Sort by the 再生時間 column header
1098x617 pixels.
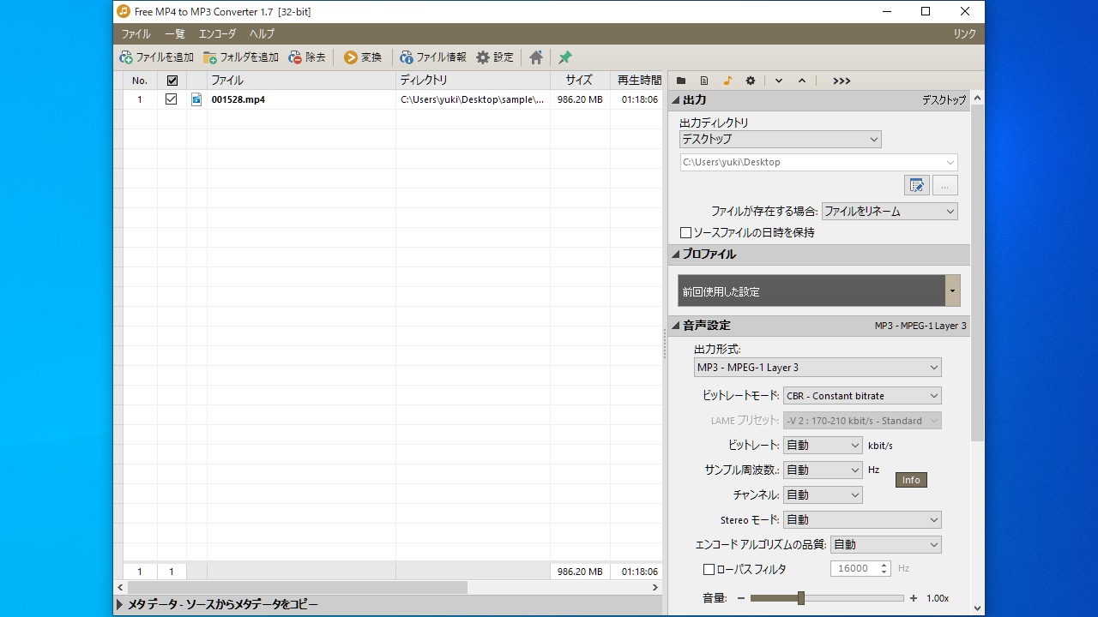tap(636, 81)
